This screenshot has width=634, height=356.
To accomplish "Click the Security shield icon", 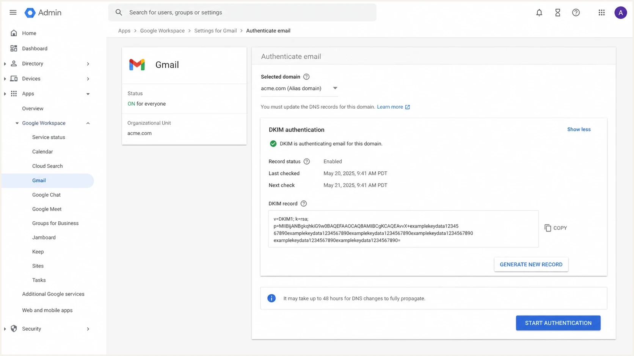I will [x=14, y=328].
